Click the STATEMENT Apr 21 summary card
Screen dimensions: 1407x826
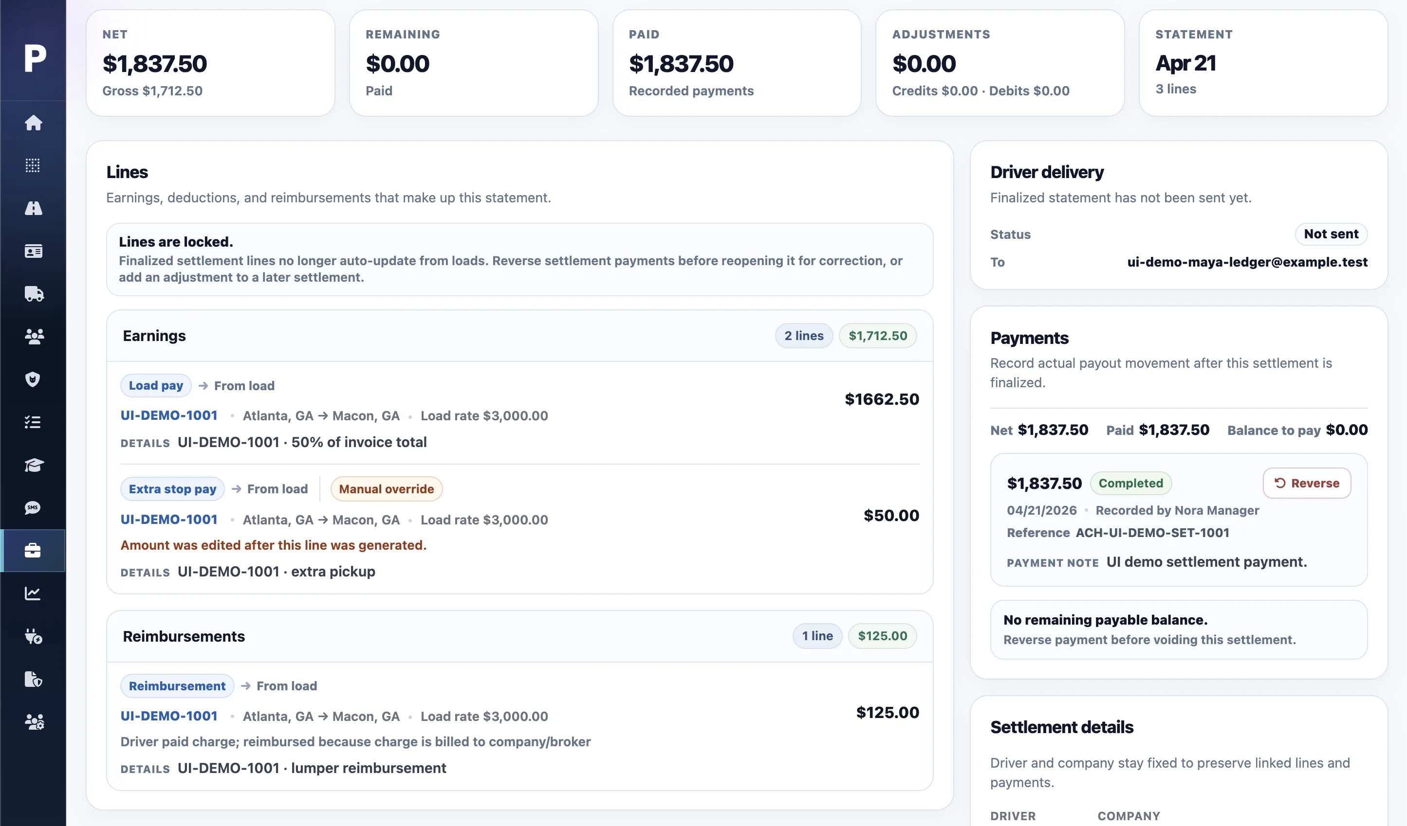coord(1263,63)
